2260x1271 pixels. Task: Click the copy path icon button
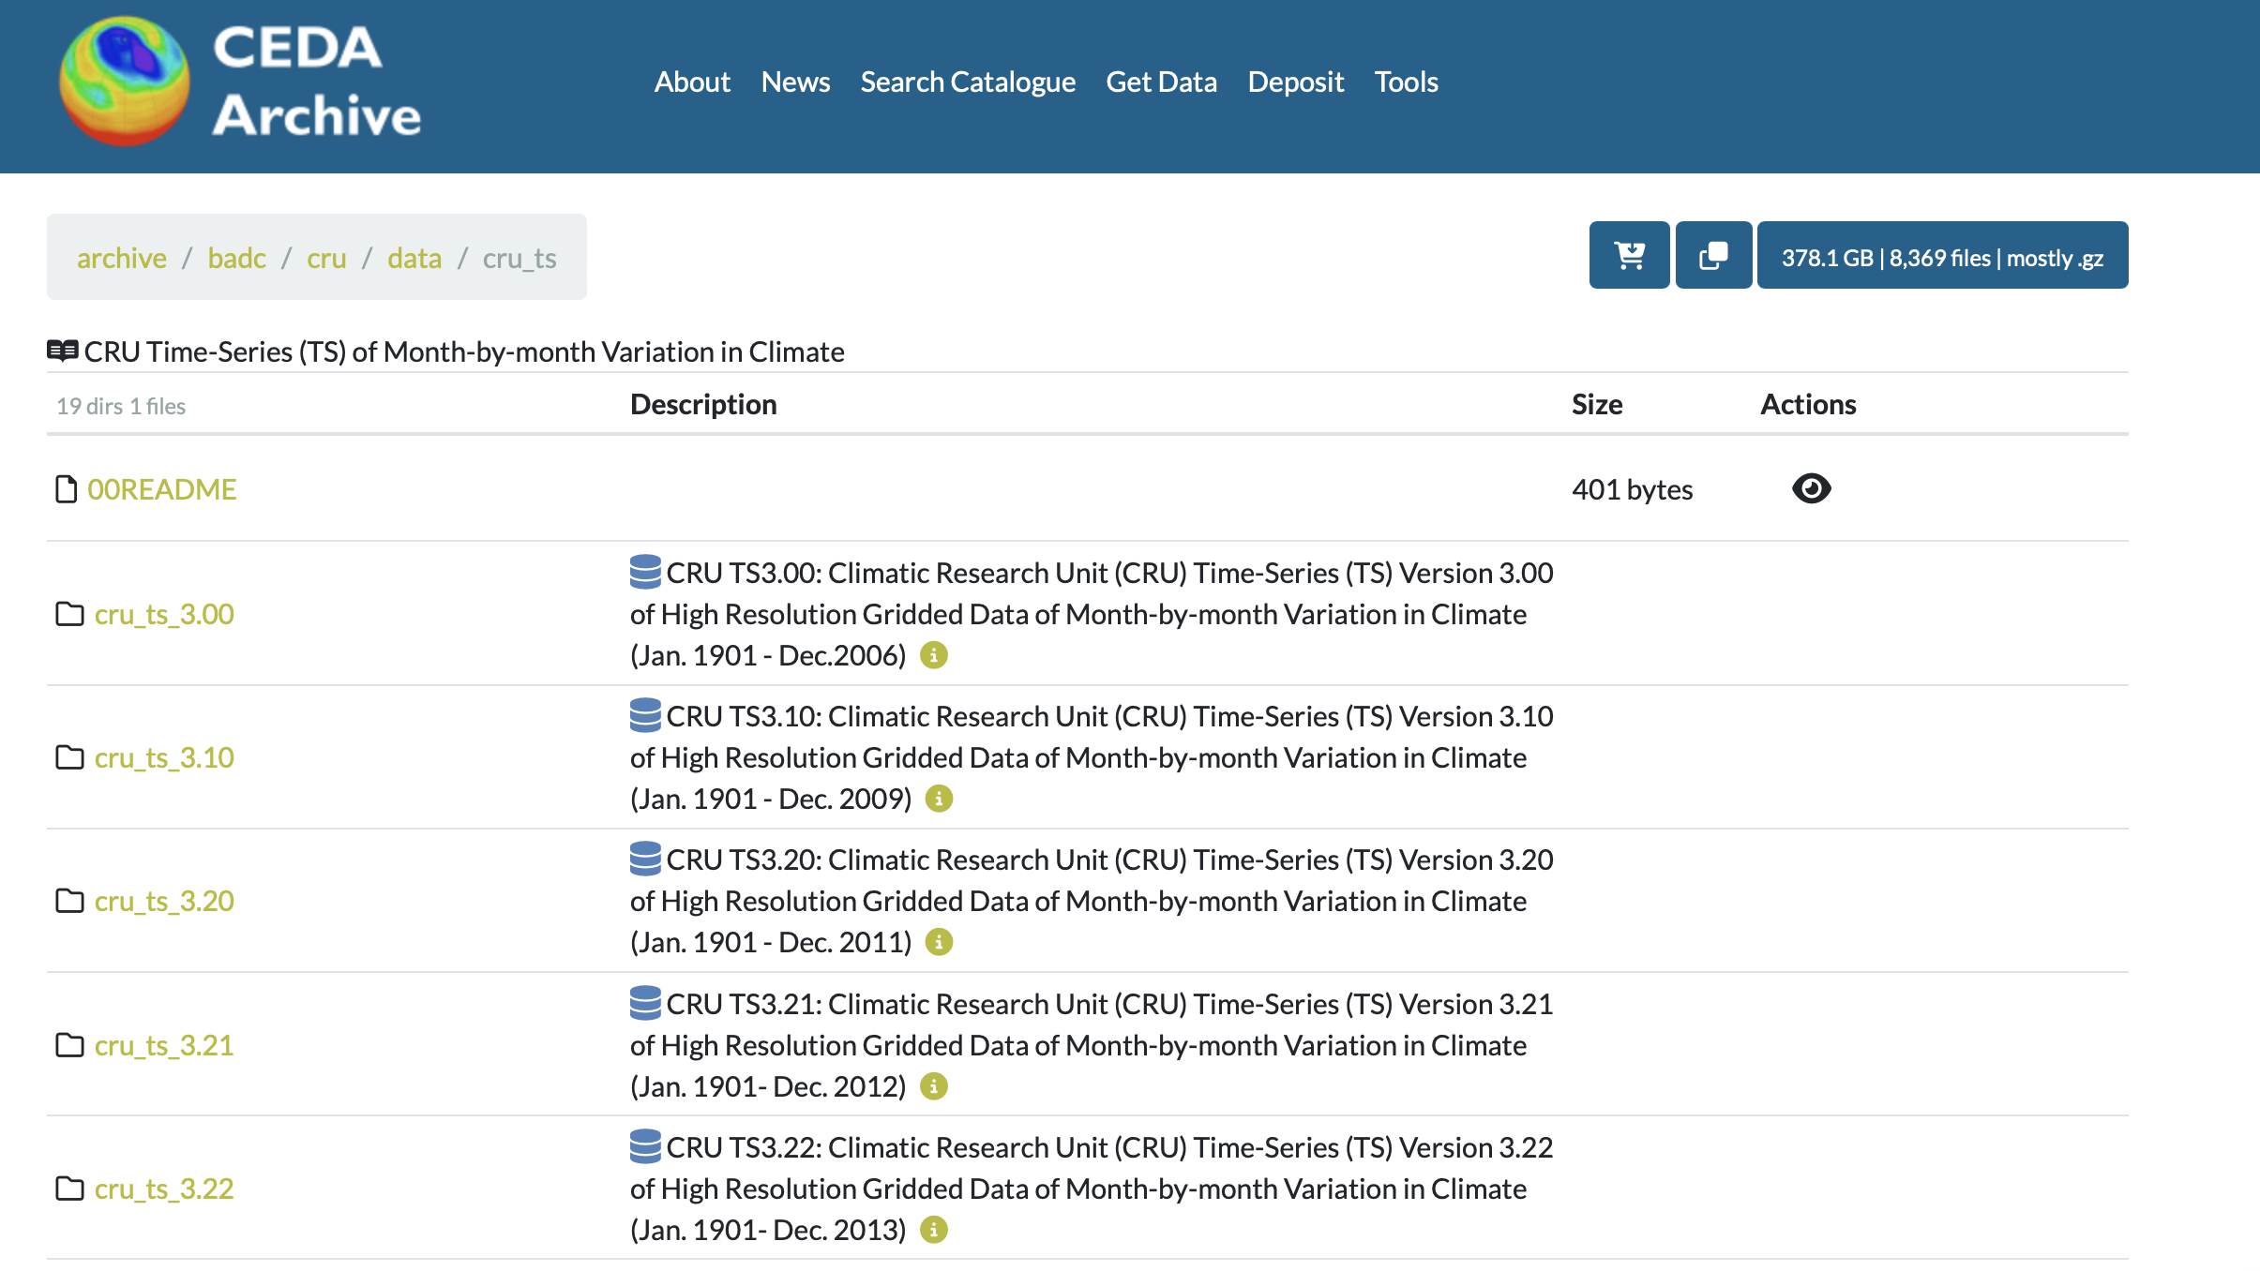(1713, 255)
